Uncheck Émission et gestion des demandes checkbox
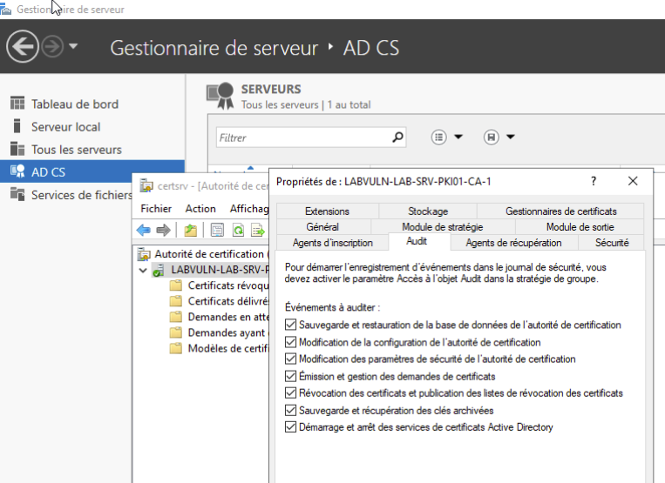The image size is (665, 483). pyautogui.click(x=290, y=376)
